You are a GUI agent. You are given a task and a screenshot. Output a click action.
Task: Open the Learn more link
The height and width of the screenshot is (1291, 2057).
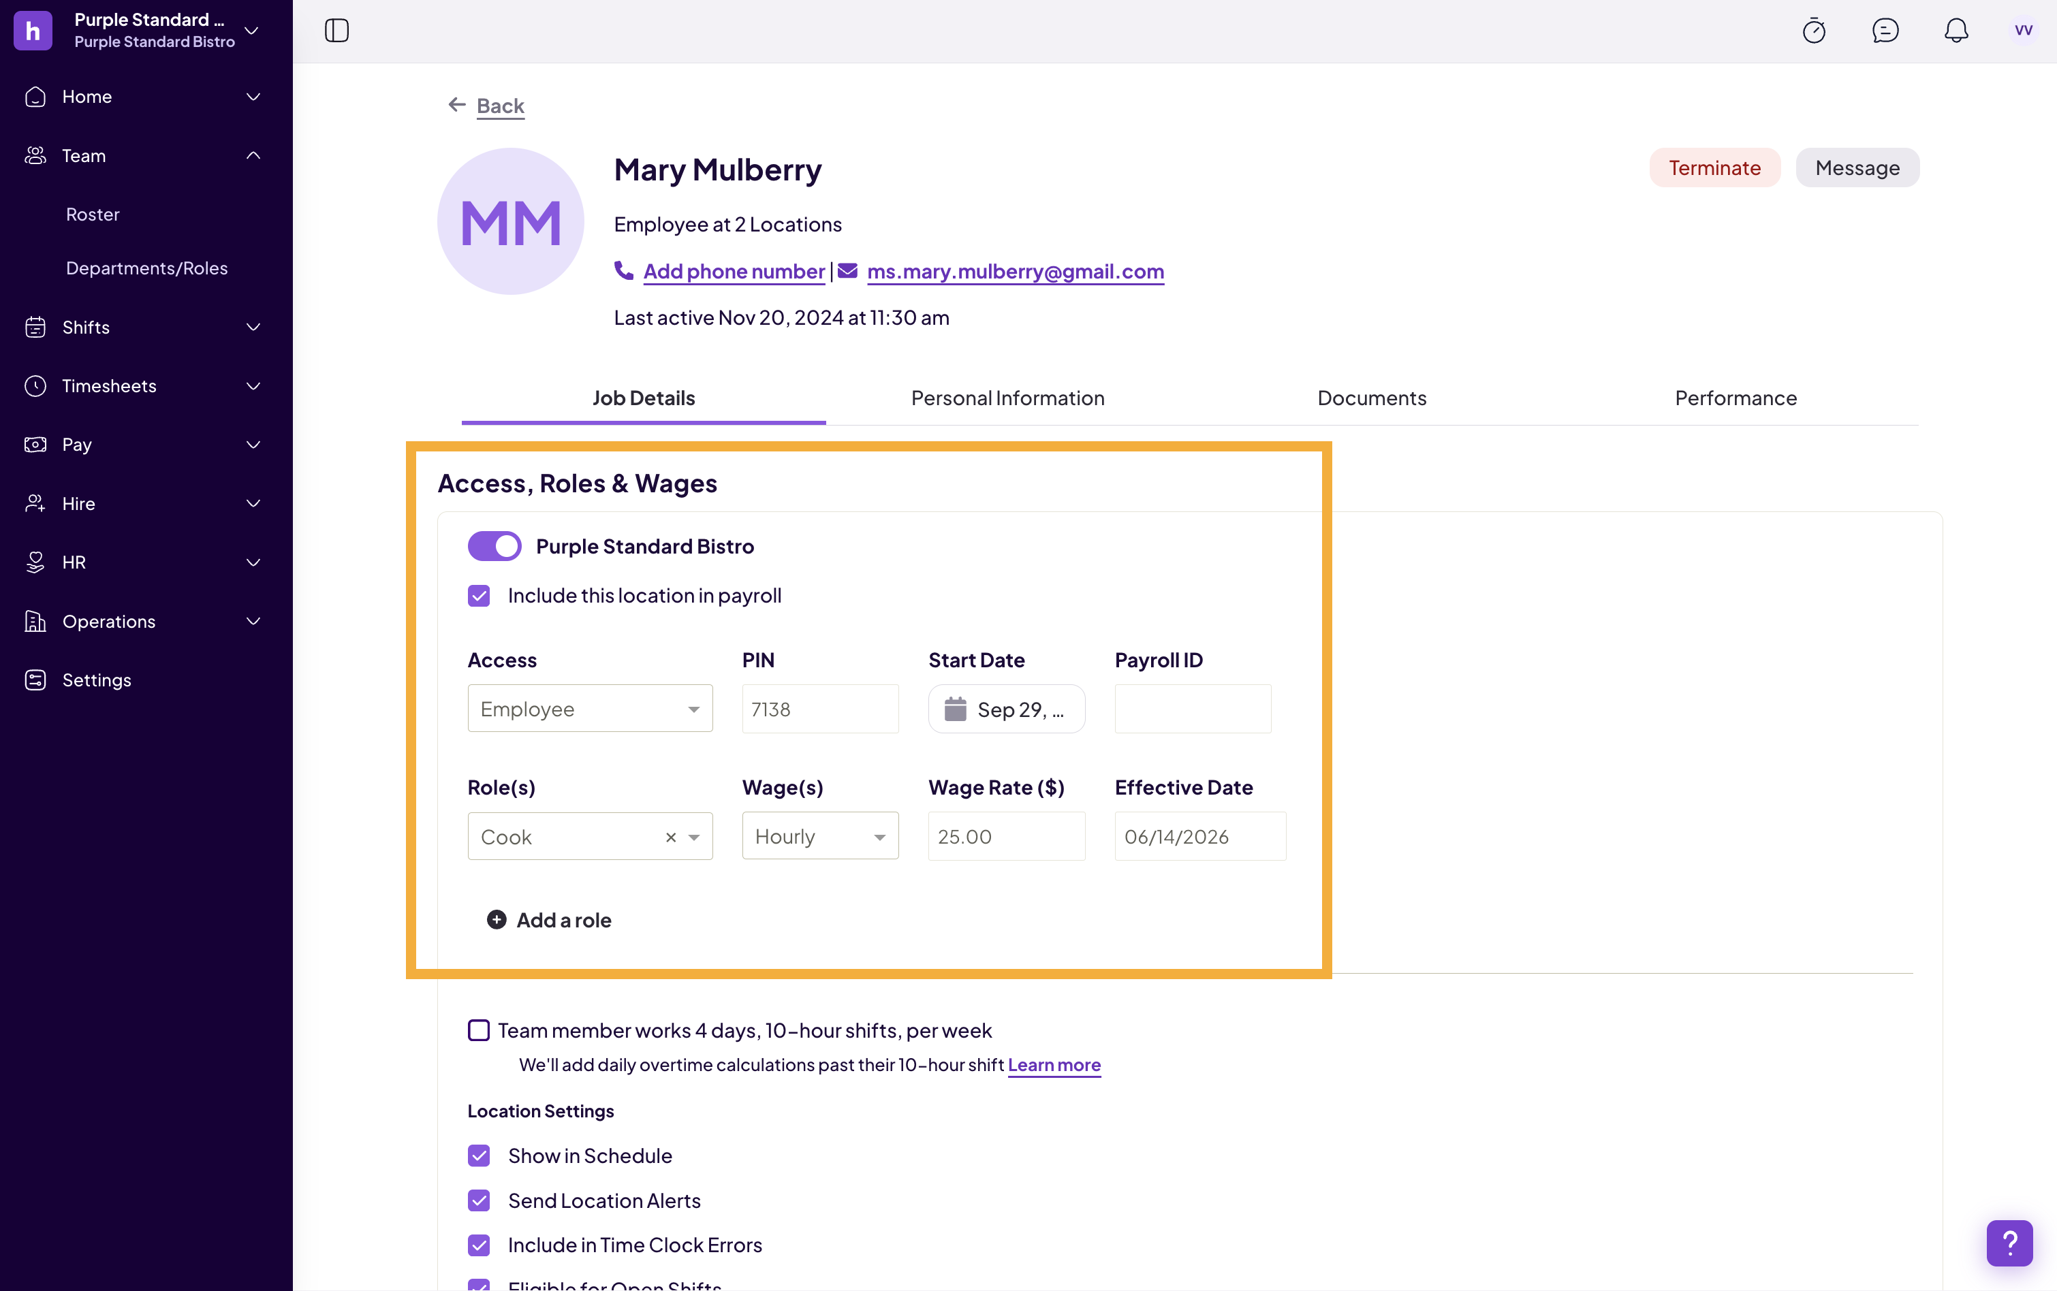click(x=1054, y=1065)
